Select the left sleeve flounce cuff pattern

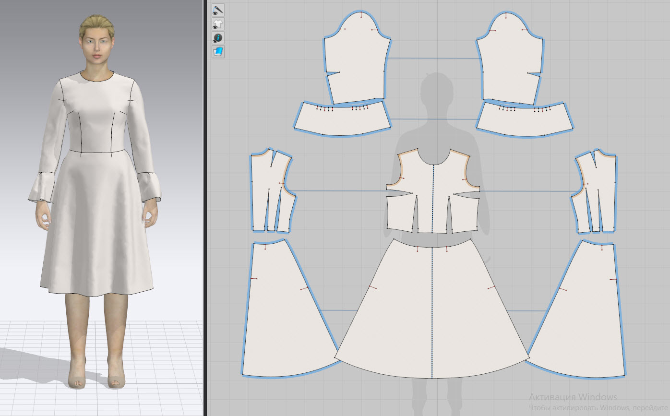click(342, 122)
